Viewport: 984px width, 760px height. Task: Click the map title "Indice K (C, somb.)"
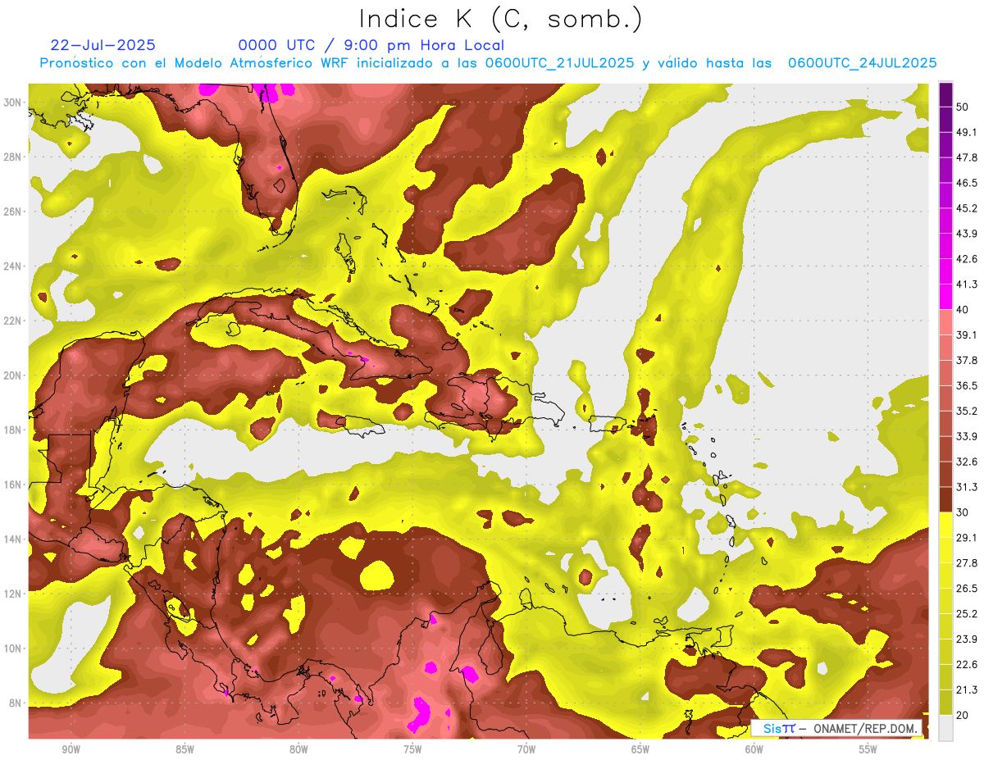(500, 20)
